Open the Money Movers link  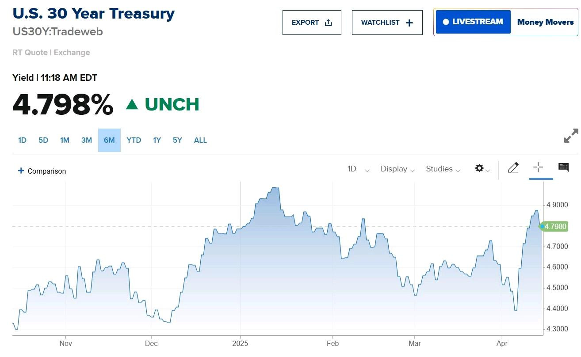click(x=545, y=22)
